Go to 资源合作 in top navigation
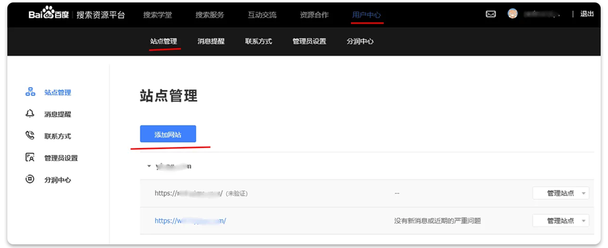This screenshot has height=248, width=608. 314,15
